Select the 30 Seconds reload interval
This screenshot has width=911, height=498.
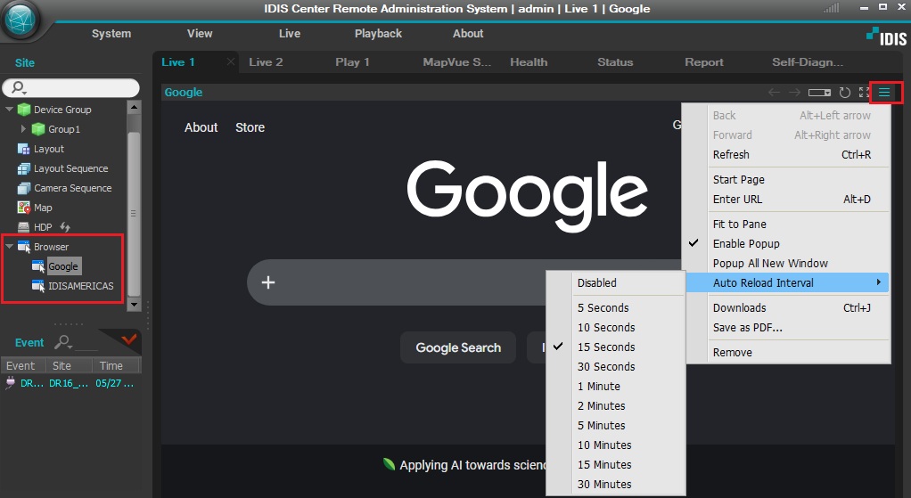[x=606, y=367]
